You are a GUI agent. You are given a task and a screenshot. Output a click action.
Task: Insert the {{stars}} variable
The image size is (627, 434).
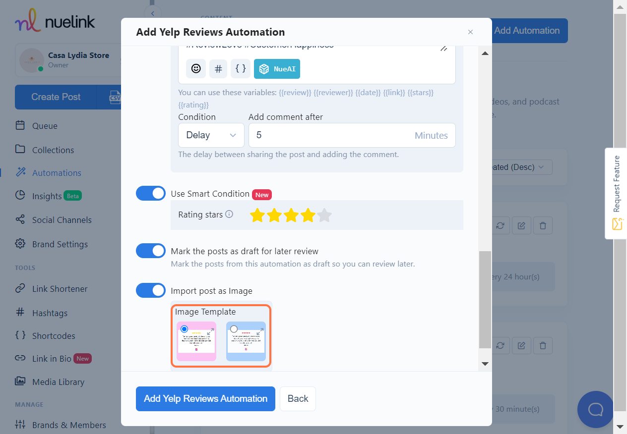point(421,93)
